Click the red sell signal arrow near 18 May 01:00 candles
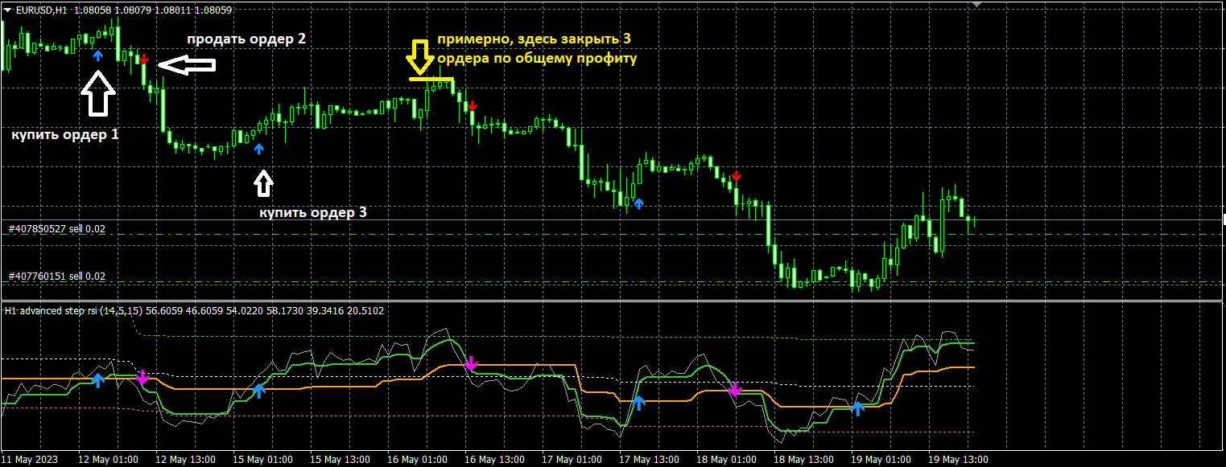The image size is (1226, 467). 736,176
